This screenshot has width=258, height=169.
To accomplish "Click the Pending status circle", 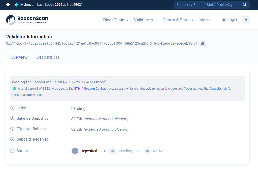I will coord(113,151).
